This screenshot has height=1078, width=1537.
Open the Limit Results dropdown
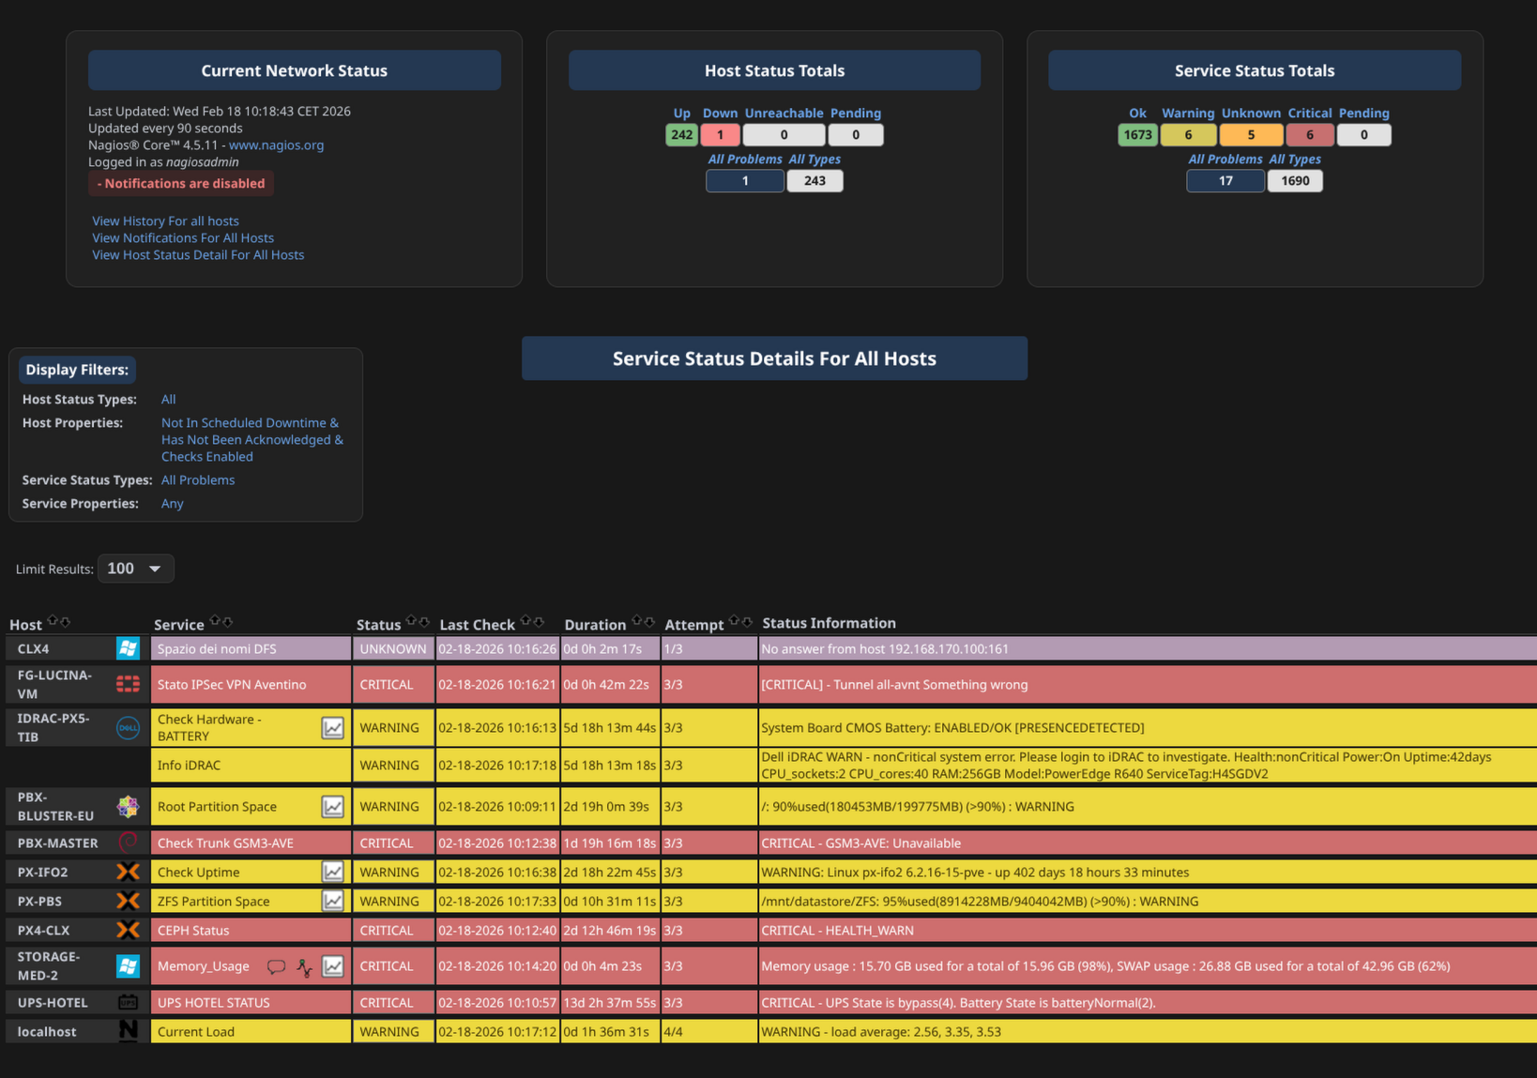[x=135, y=569]
